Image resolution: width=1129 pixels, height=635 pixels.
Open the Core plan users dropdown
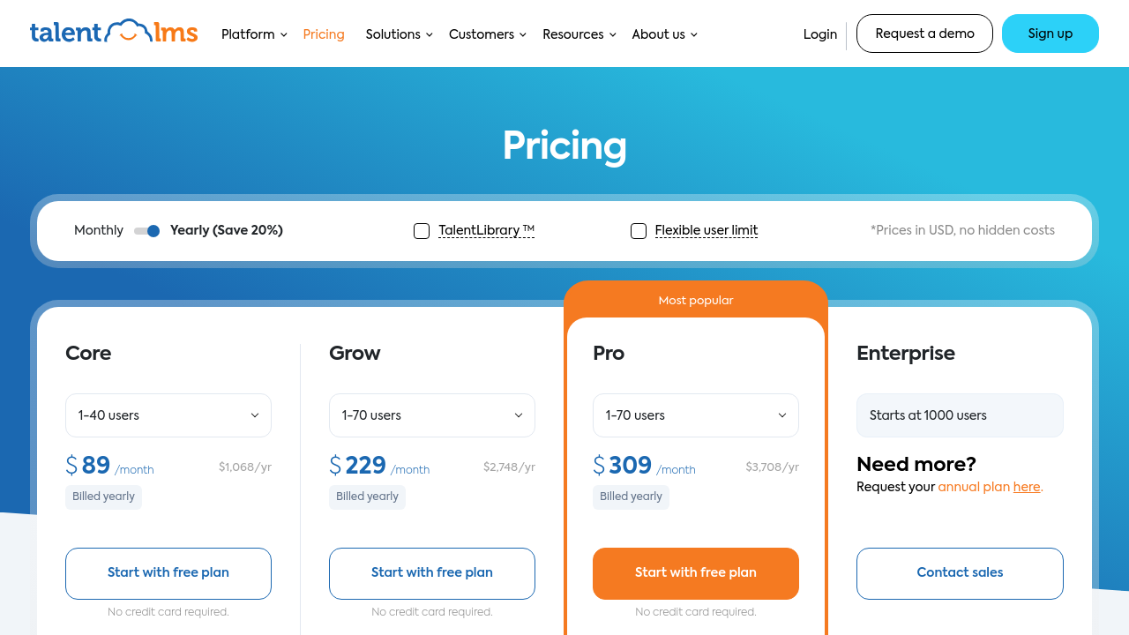point(168,415)
